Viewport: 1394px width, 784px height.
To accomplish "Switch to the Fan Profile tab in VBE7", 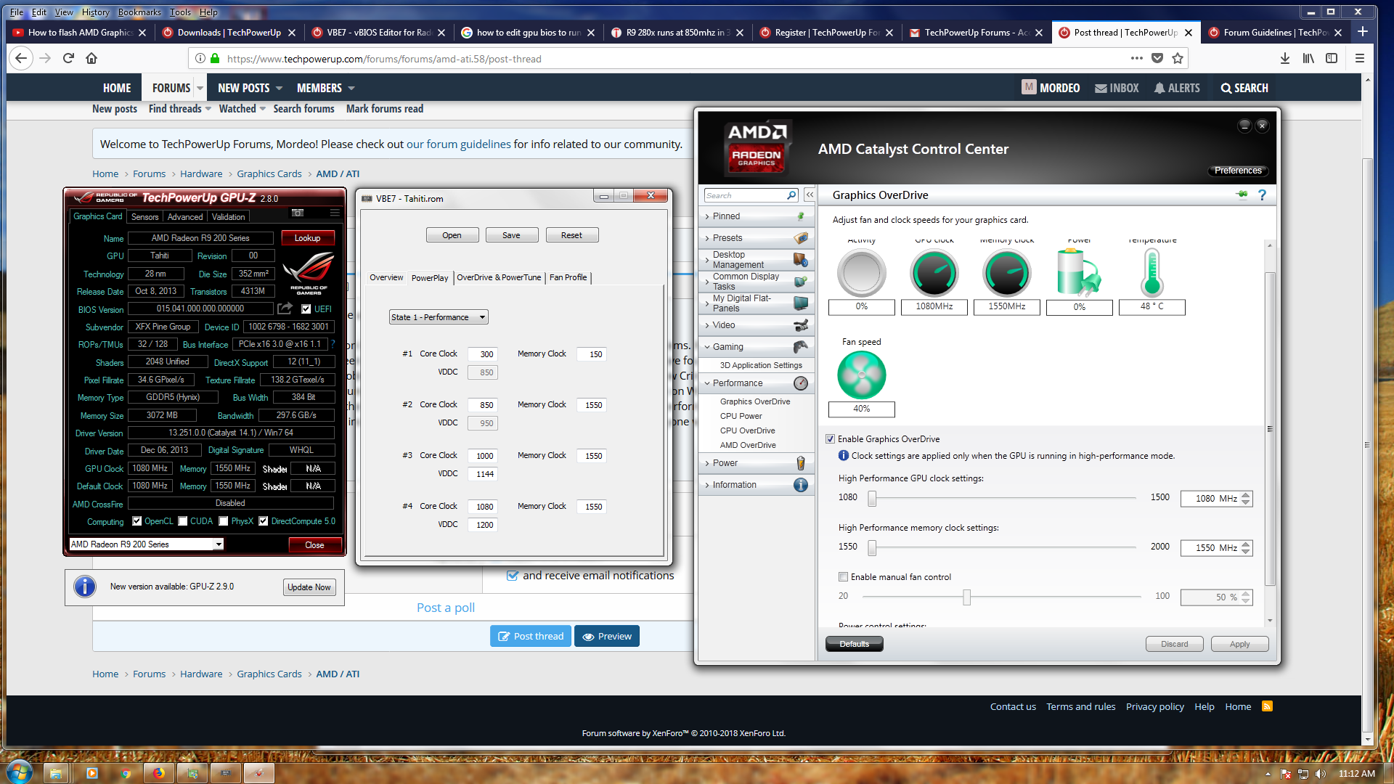I will [568, 277].
